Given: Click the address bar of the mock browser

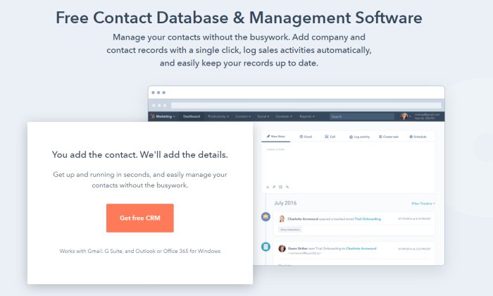Looking at the screenshot, I should tap(306, 106).
